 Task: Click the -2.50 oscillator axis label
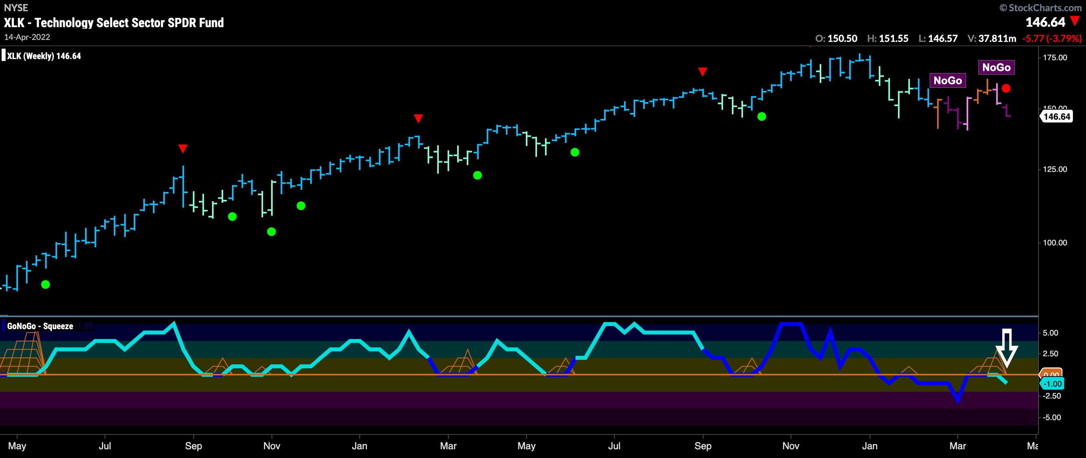click(1051, 396)
